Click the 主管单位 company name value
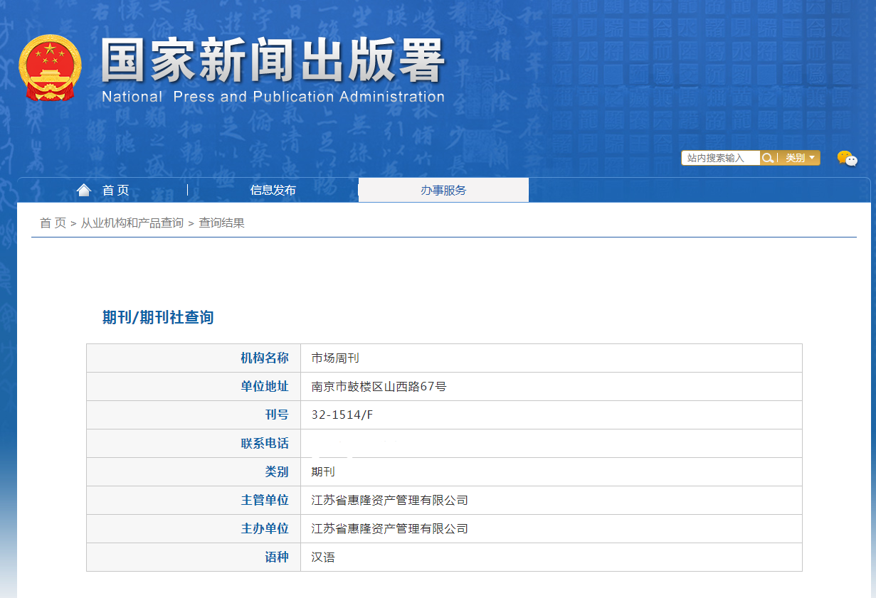This screenshot has height=598, width=876. tap(390, 501)
